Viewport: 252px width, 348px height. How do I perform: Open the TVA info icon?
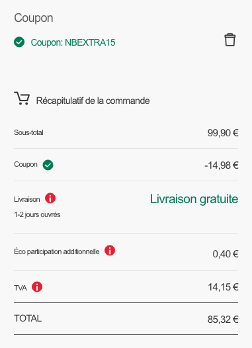(37, 286)
